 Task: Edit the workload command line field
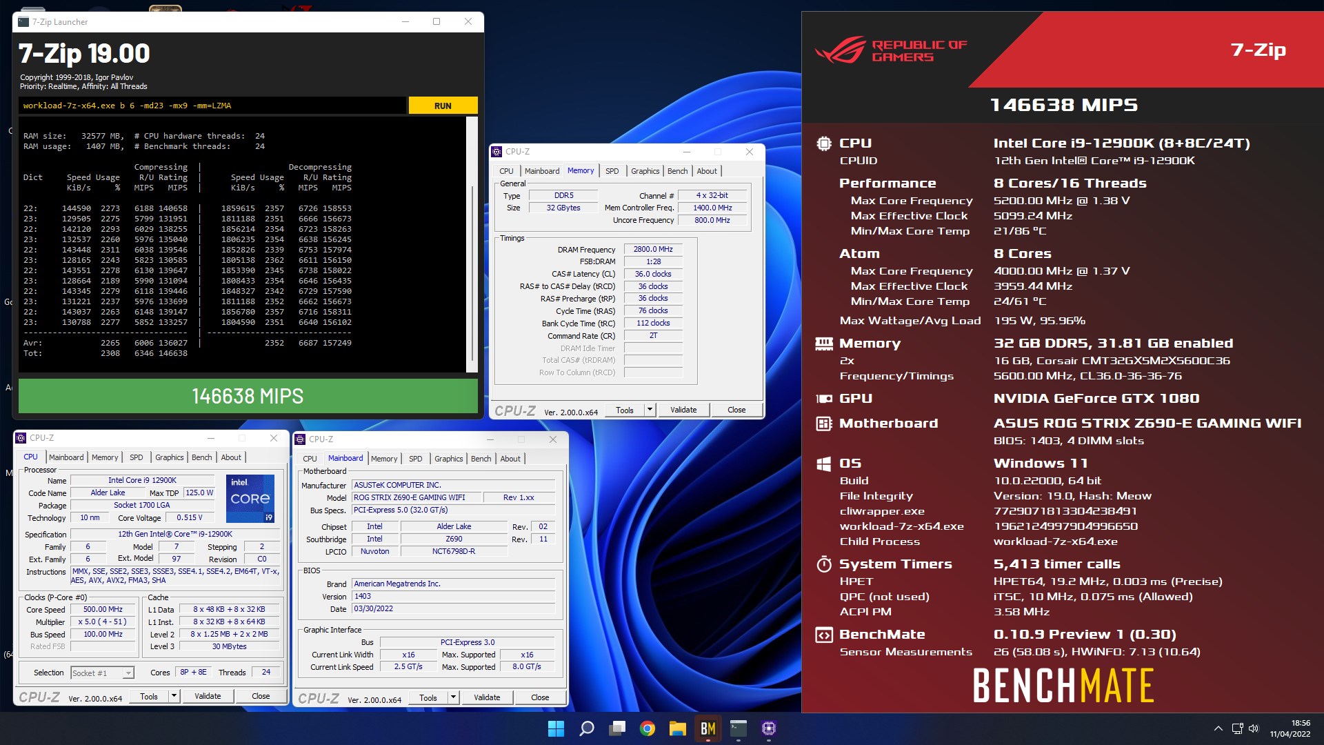(212, 106)
